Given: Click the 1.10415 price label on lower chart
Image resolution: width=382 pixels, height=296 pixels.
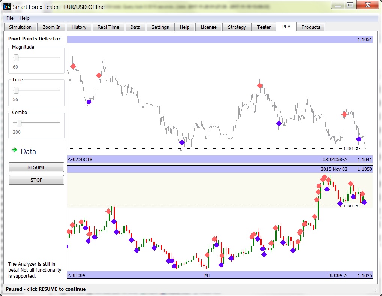Looking at the screenshot, I should (x=350, y=206).
